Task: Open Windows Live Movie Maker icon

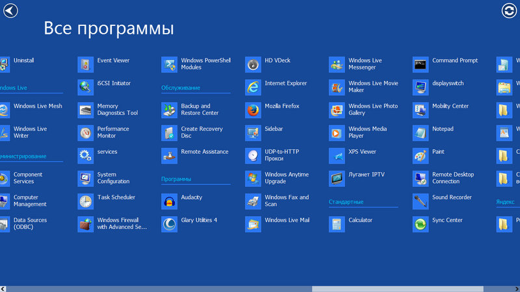Action: 337,88
